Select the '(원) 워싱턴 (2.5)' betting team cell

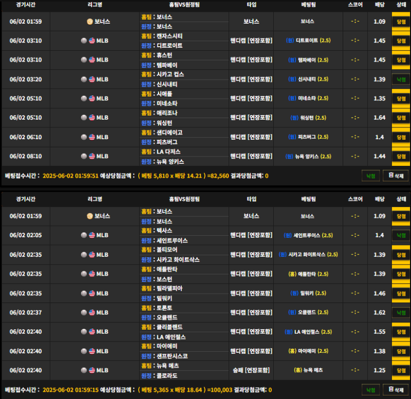click(308, 118)
